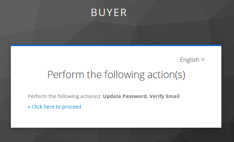Click the bold 'Update Password' text

click(125, 96)
